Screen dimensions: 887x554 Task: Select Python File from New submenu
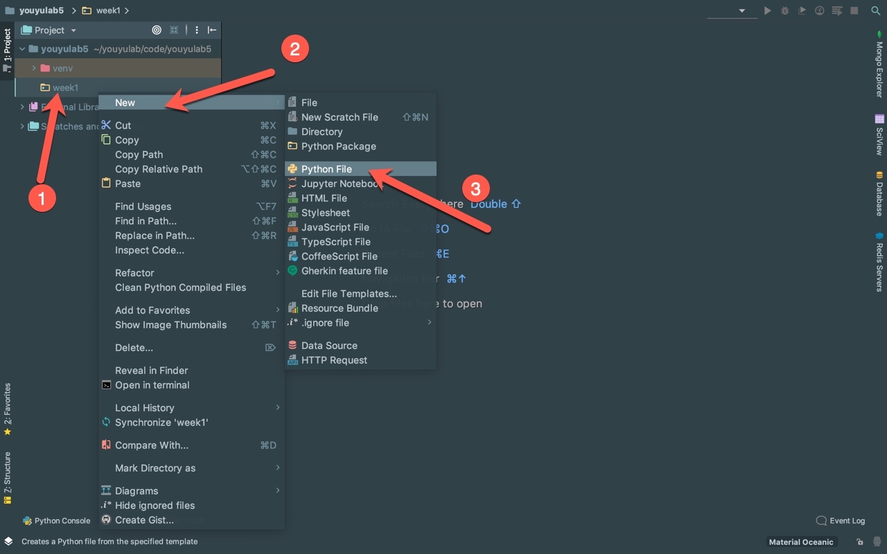(326, 169)
